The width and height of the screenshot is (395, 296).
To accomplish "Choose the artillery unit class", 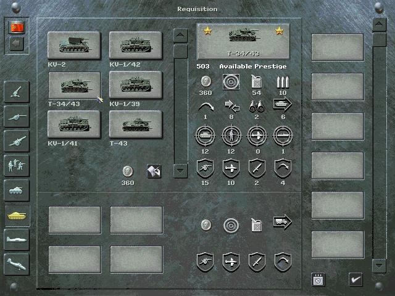I will [17, 141].
